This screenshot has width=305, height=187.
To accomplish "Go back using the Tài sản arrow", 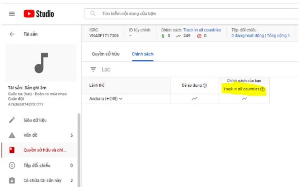I will [12, 34].
